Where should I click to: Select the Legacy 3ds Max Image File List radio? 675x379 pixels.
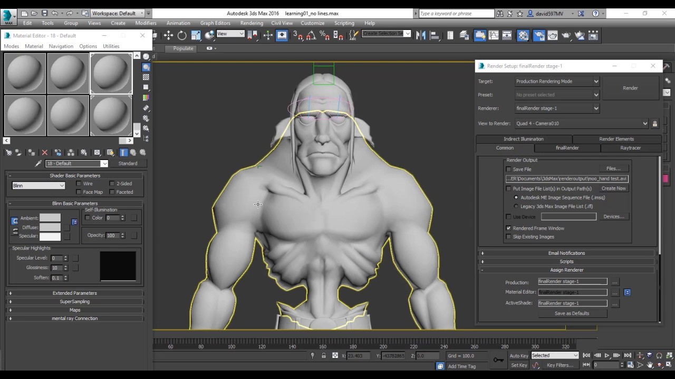[x=516, y=206]
